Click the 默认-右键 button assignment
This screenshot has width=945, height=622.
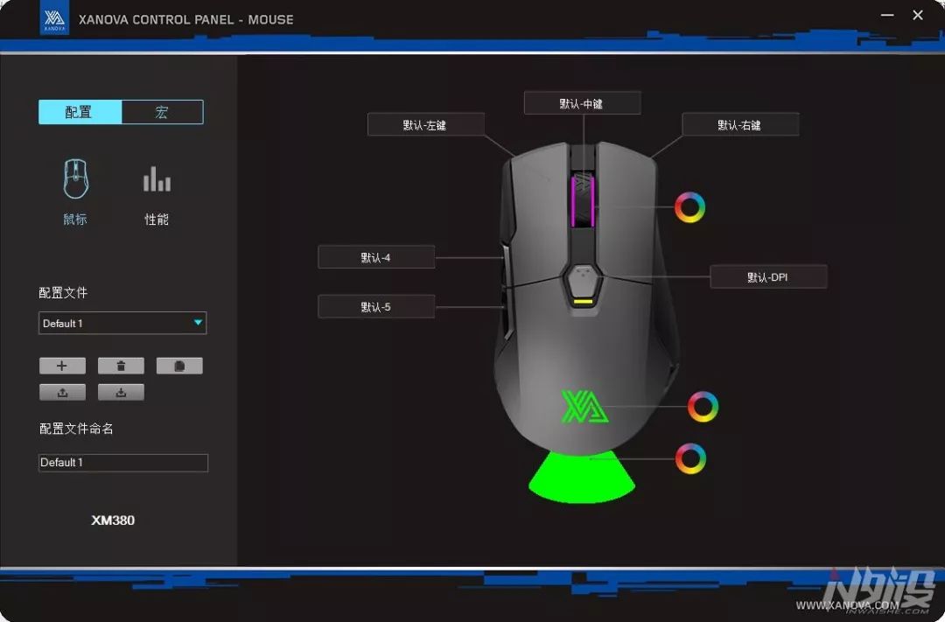[x=740, y=125]
